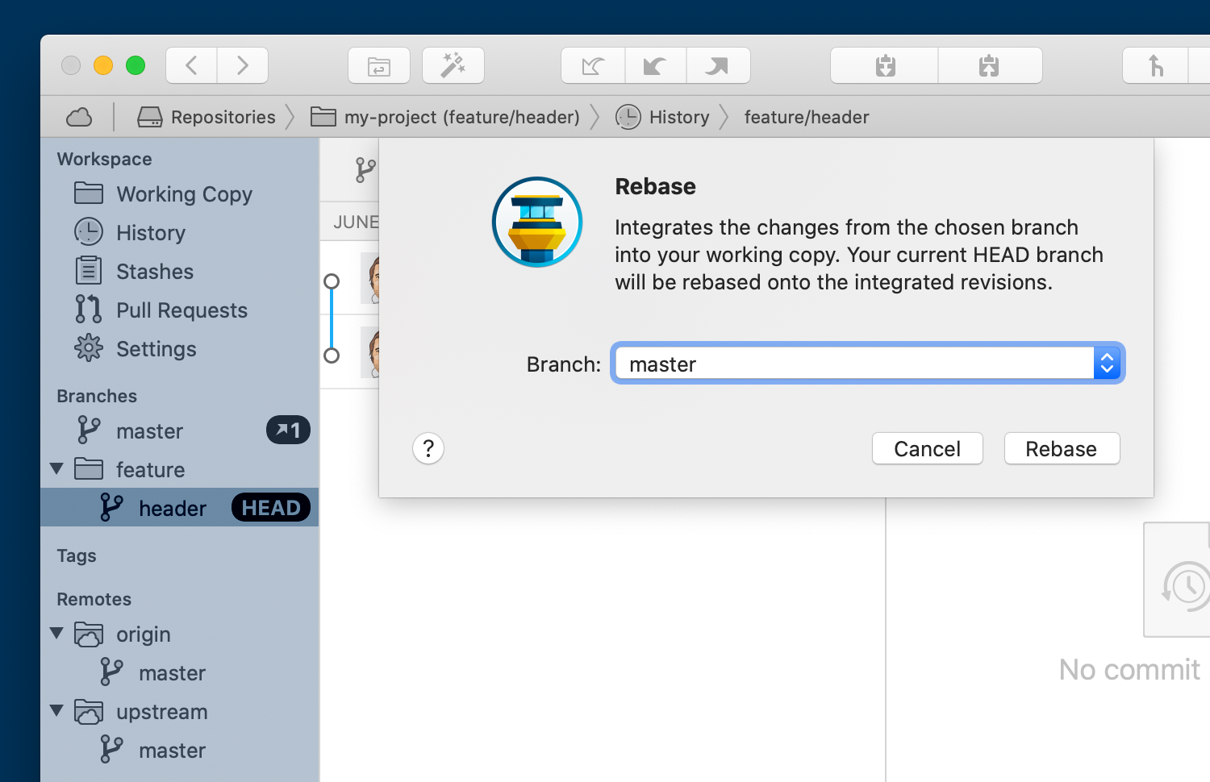
Task: Select the header branch marked HEAD
Action: click(172, 507)
